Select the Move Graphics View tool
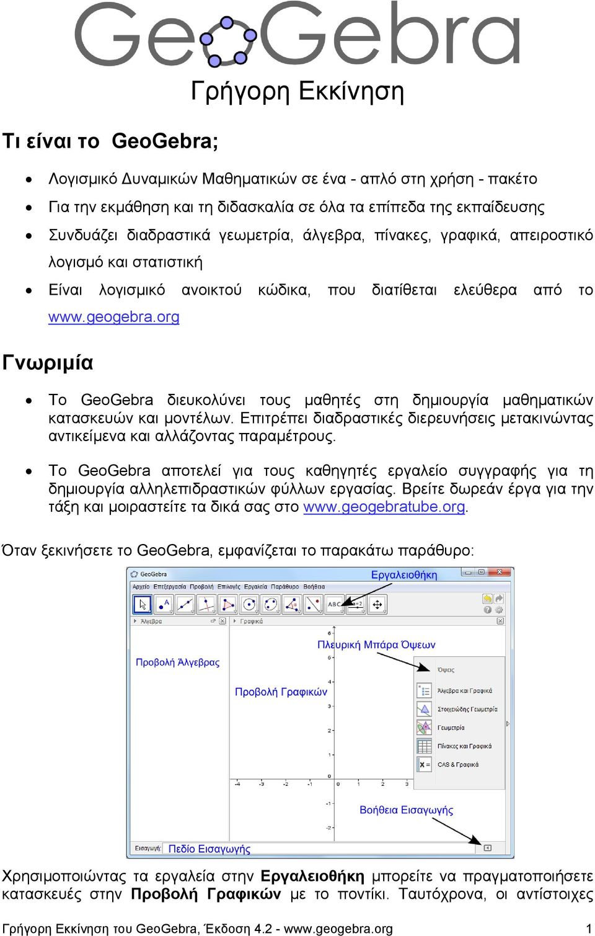The image size is (595, 936). 377,604
